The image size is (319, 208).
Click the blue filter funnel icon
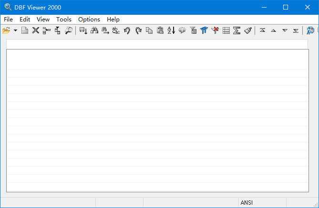204,30
